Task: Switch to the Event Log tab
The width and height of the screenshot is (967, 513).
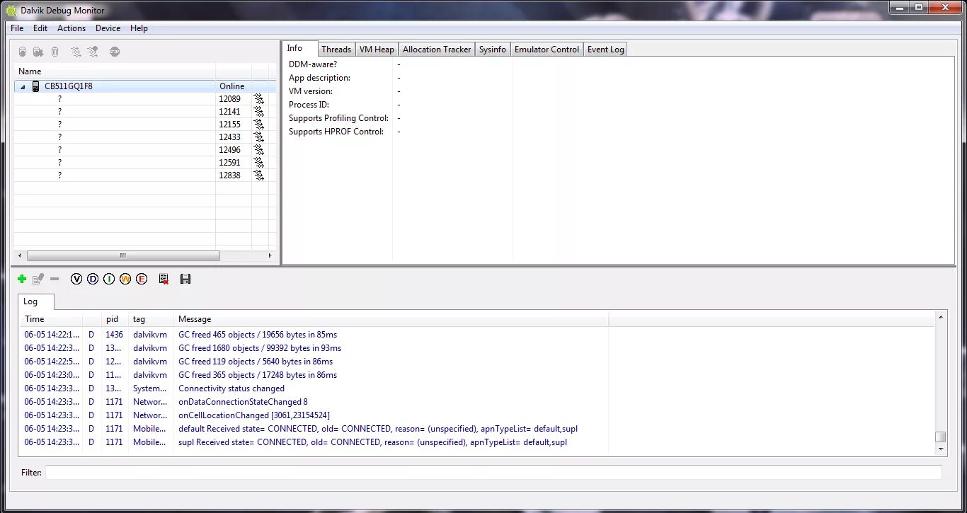Action: pos(606,50)
